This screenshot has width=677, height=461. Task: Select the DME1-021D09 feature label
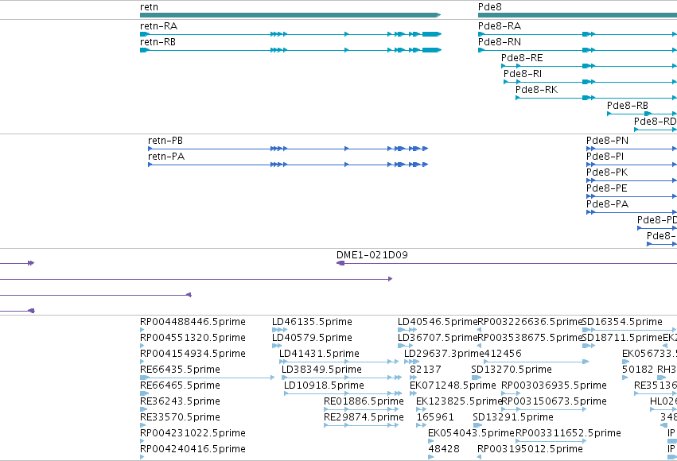coord(372,255)
